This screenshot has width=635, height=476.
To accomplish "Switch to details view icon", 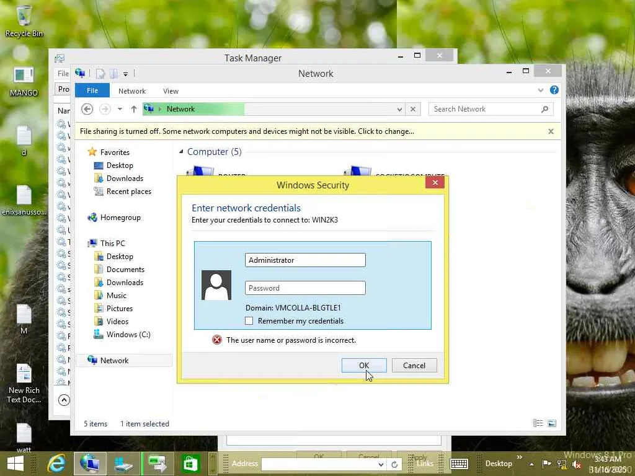I will click(x=538, y=423).
